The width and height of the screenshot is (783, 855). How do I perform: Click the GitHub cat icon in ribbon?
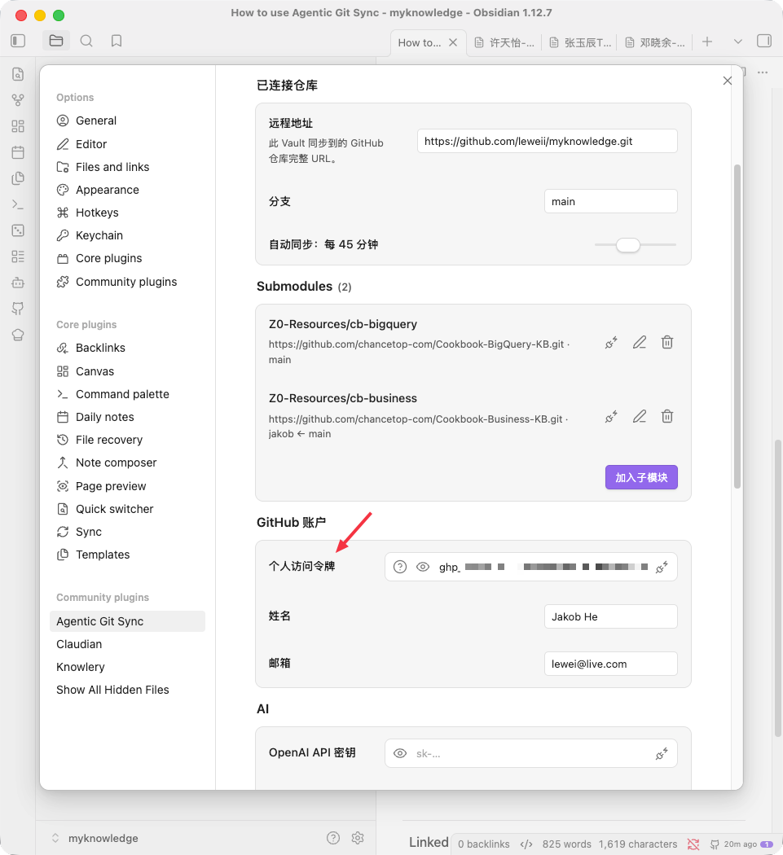18,309
